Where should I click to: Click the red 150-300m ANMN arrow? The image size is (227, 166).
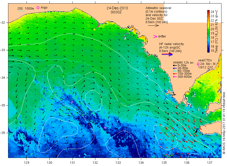pyautogui.click(x=175, y=74)
